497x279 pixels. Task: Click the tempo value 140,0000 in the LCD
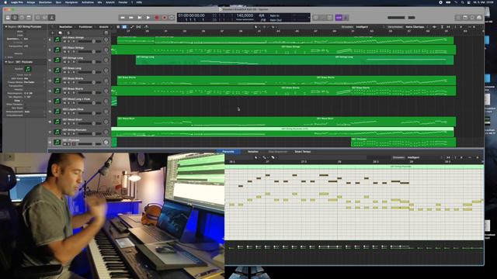tap(245, 15)
